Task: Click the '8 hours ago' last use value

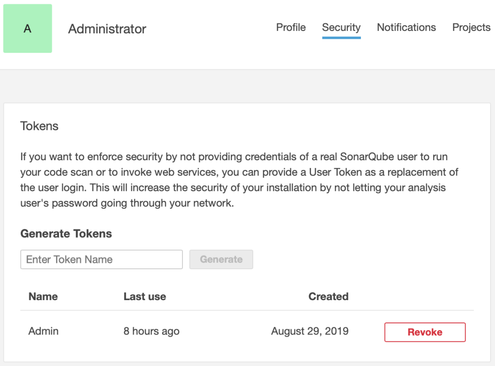Action: [151, 332]
